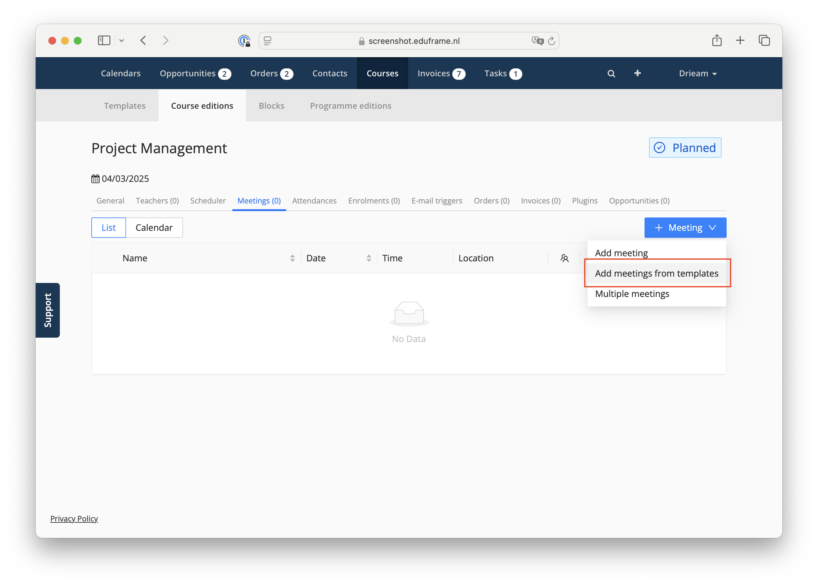
Task: Sort by Date column sort arrows
Action: pyautogui.click(x=369, y=258)
